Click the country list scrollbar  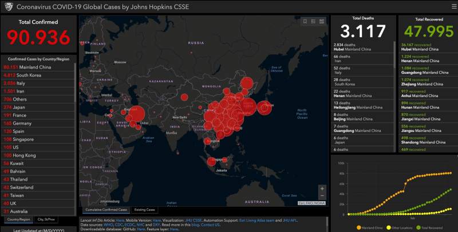[76, 83]
